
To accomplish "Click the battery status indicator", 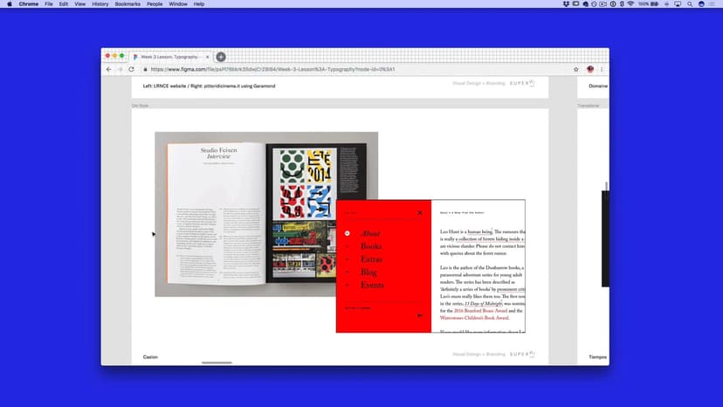I will pyautogui.click(x=650, y=4).
